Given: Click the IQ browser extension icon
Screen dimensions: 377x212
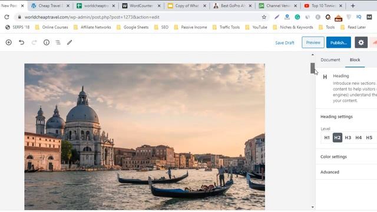Looking at the screenshot, I should point(359,17).
